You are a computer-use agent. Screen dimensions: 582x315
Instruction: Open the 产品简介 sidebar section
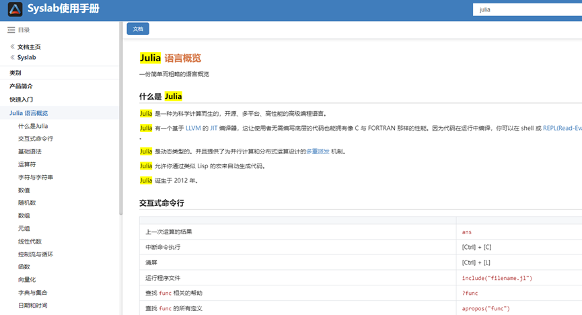pyautogui.click(x=21, y=86)
